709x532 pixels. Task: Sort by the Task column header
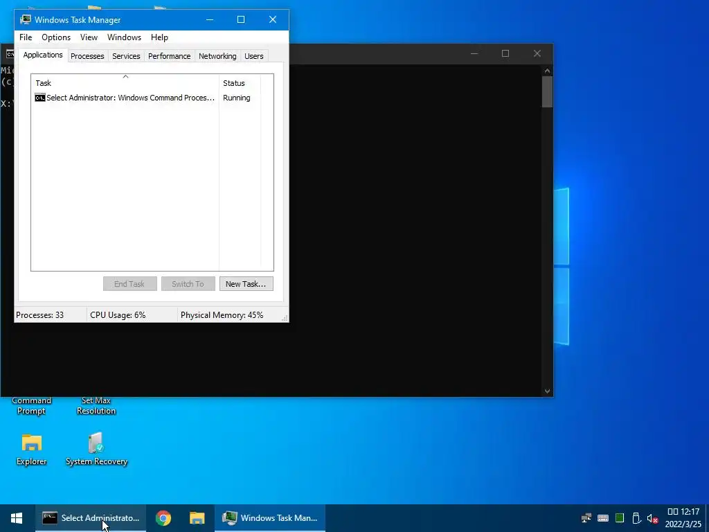(x=125, y=83)
